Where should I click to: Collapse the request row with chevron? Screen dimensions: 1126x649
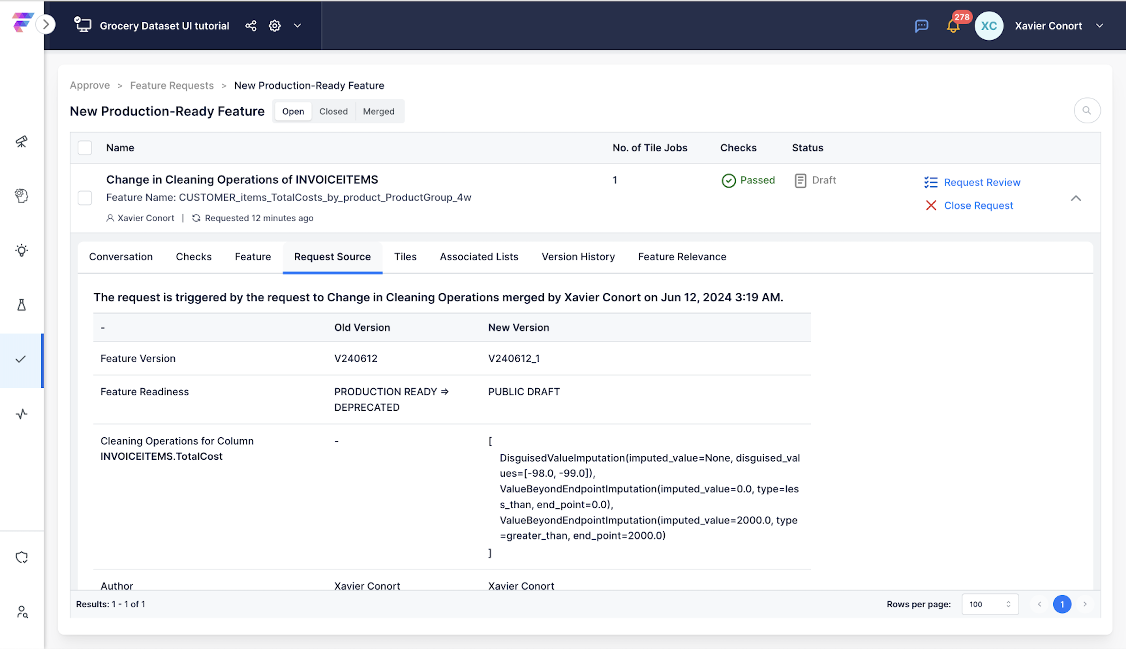1076,198
